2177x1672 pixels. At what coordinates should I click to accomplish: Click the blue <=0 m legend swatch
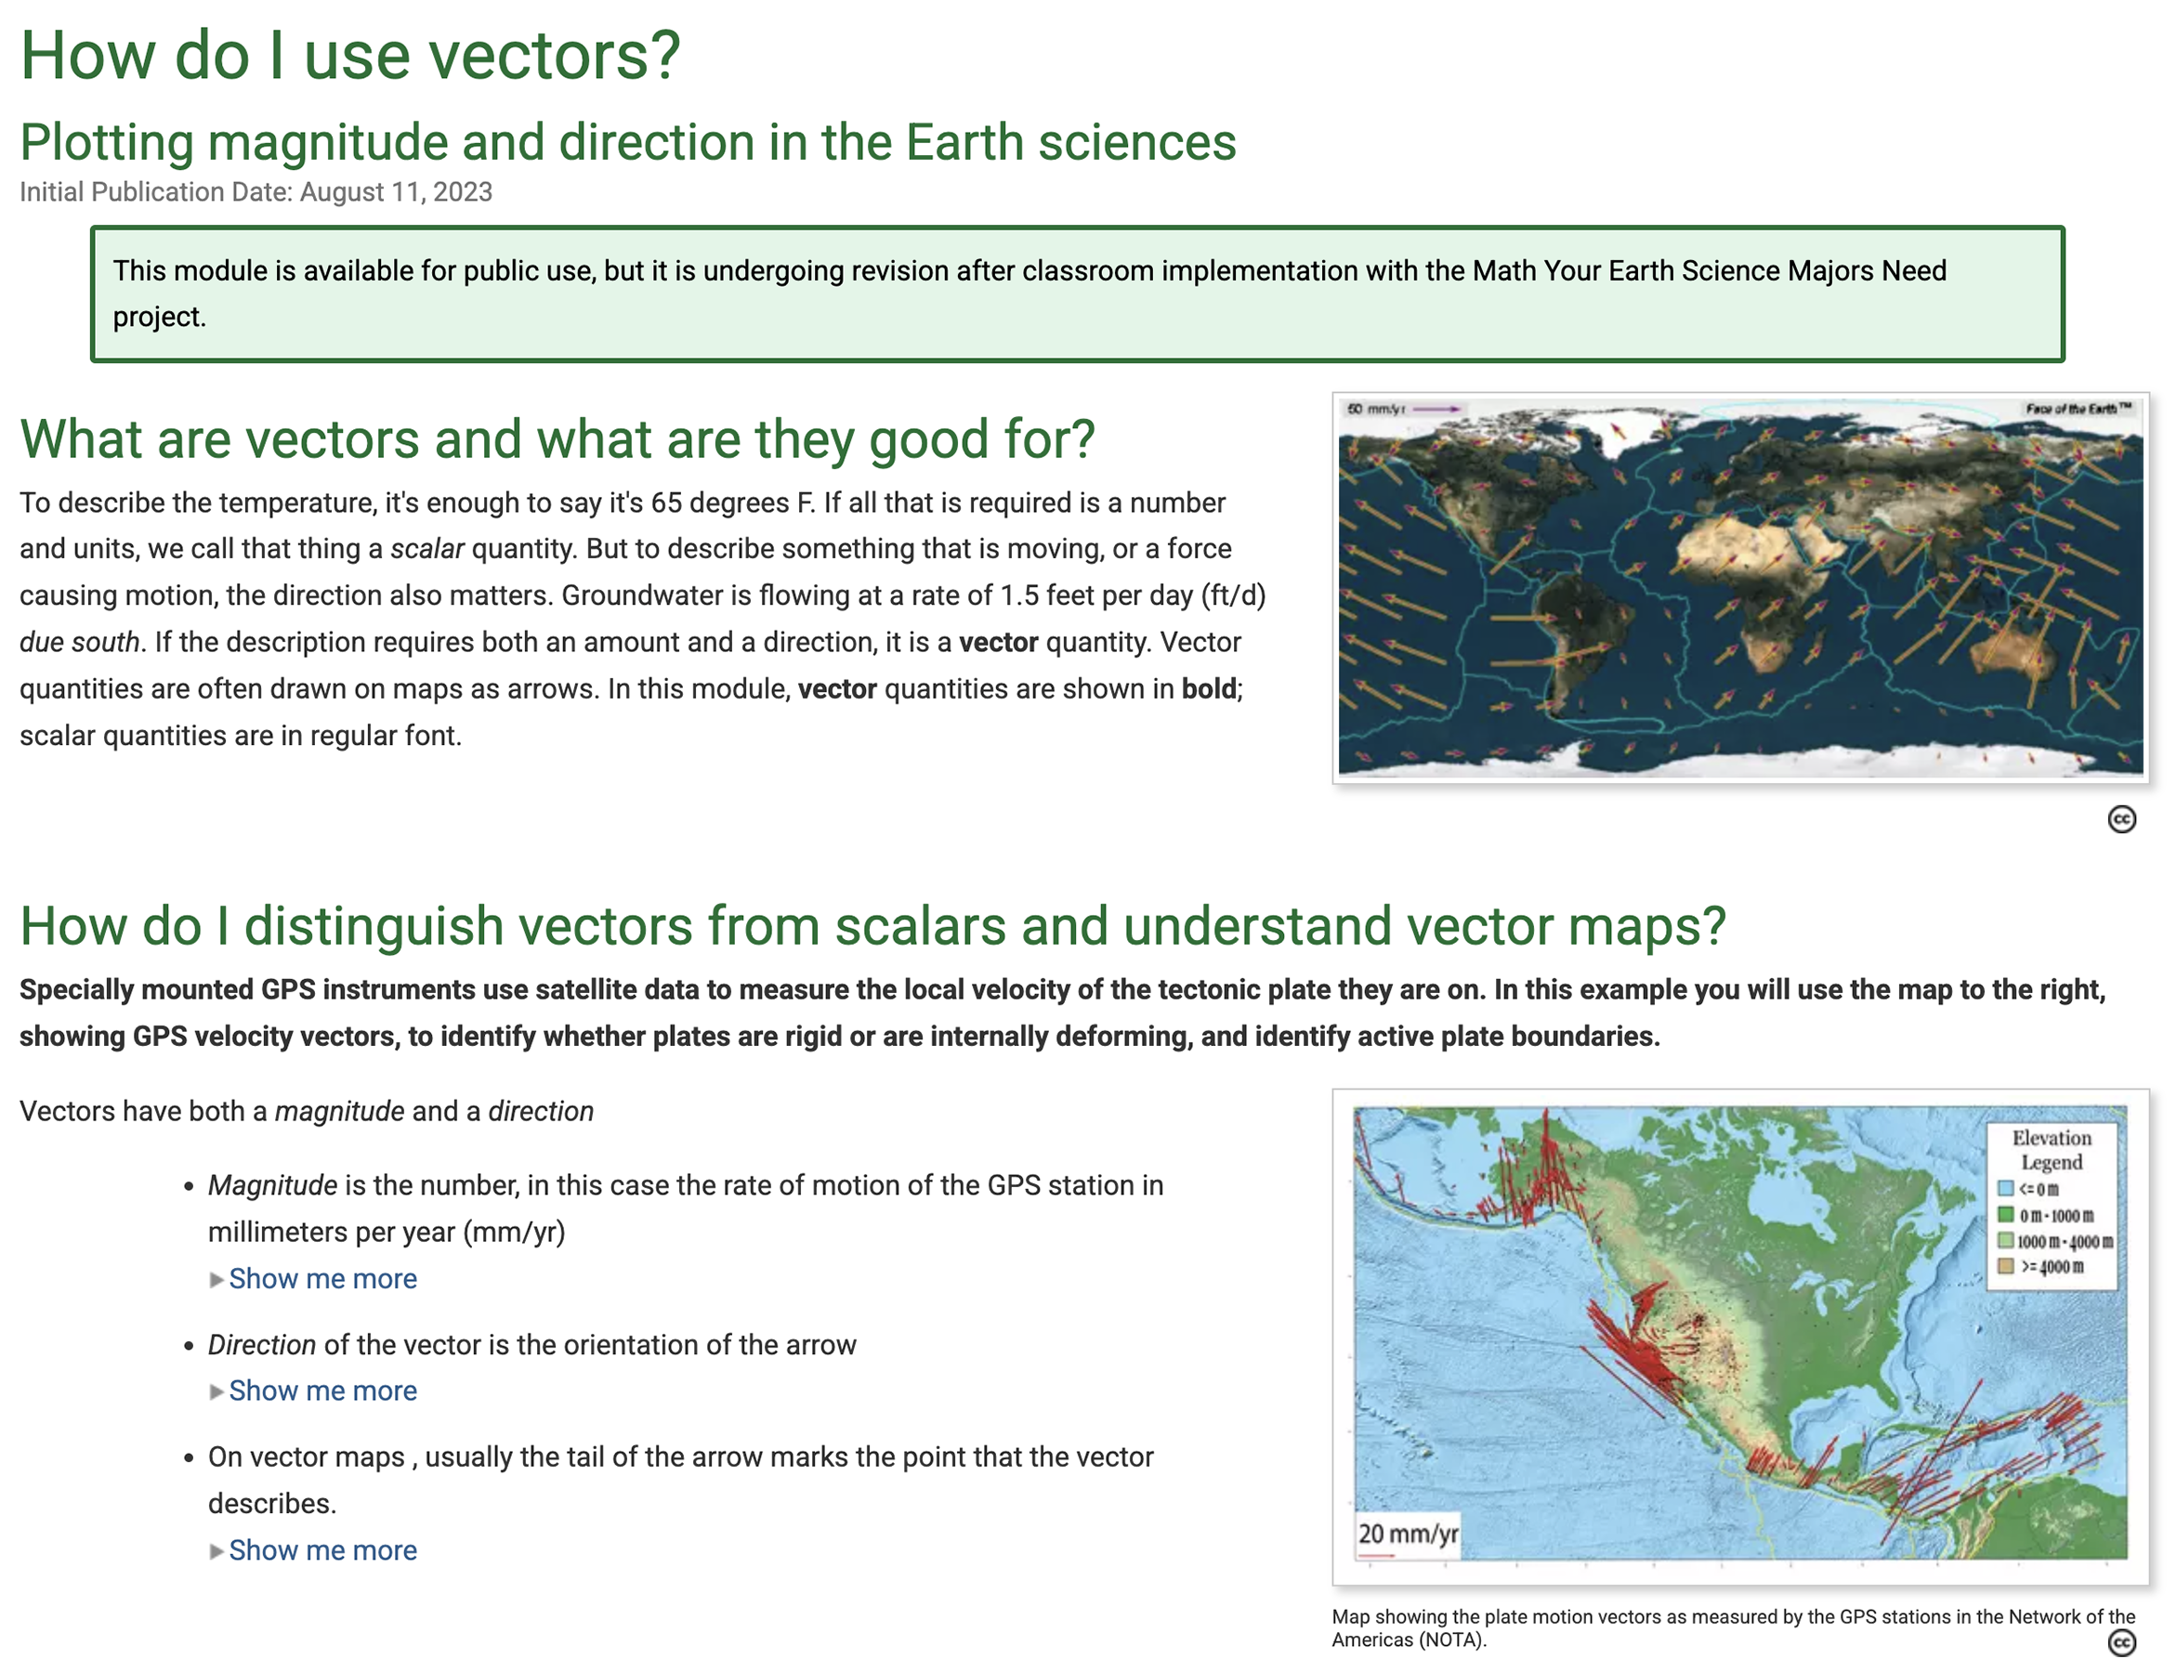coord(2005,1188)
